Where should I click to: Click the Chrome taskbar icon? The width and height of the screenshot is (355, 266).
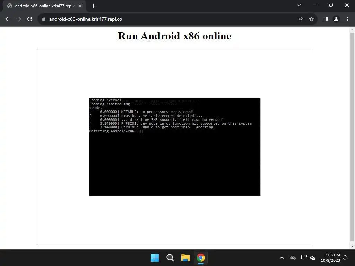[x=201, y=258]
